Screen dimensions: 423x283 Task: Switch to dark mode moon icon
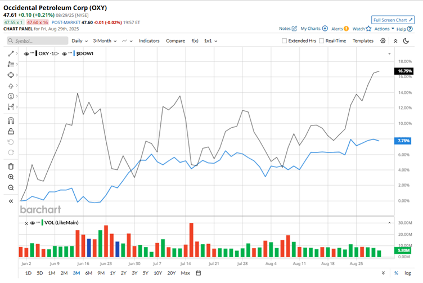(x=406, y=41)
